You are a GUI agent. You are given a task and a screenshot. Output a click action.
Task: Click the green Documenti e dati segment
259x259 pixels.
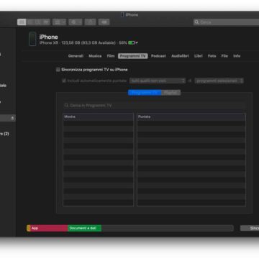(84, 228)
